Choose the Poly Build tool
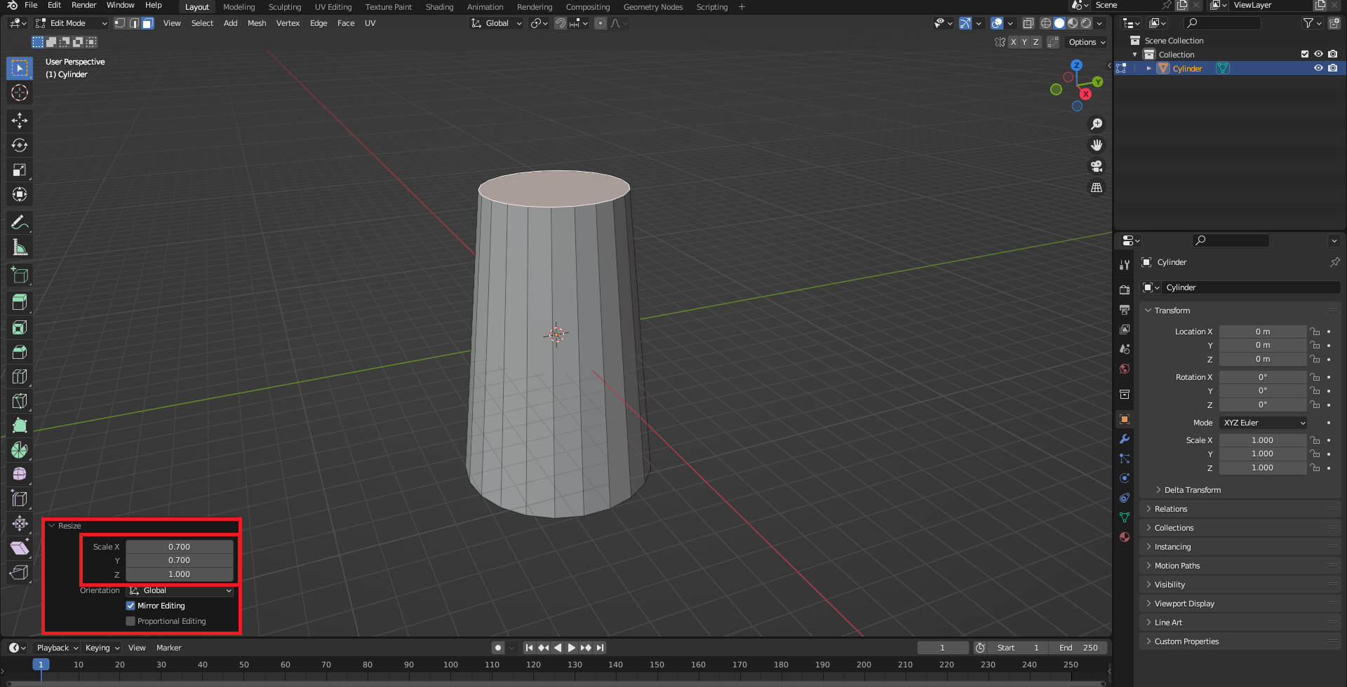 [20, 426]
